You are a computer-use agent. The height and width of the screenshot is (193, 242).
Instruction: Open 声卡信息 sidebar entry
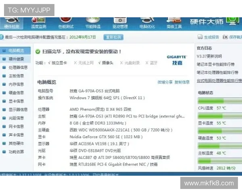click(x=15, y=135)
